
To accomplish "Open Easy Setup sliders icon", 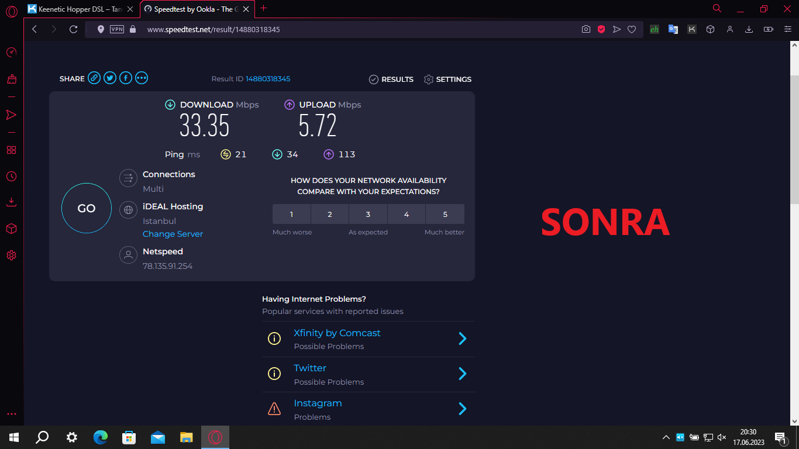I will (x=788, y=29).
